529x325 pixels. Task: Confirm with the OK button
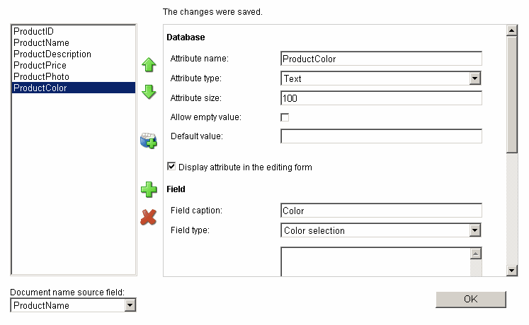click(471, 299)
